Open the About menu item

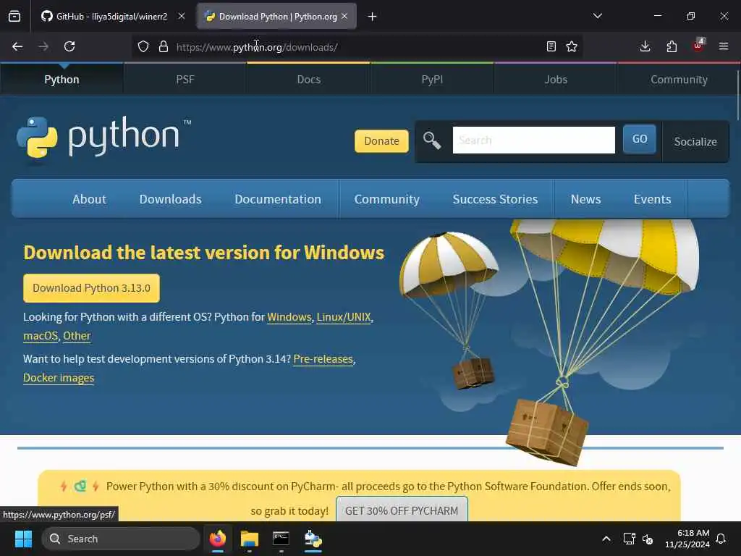(89, 199)
